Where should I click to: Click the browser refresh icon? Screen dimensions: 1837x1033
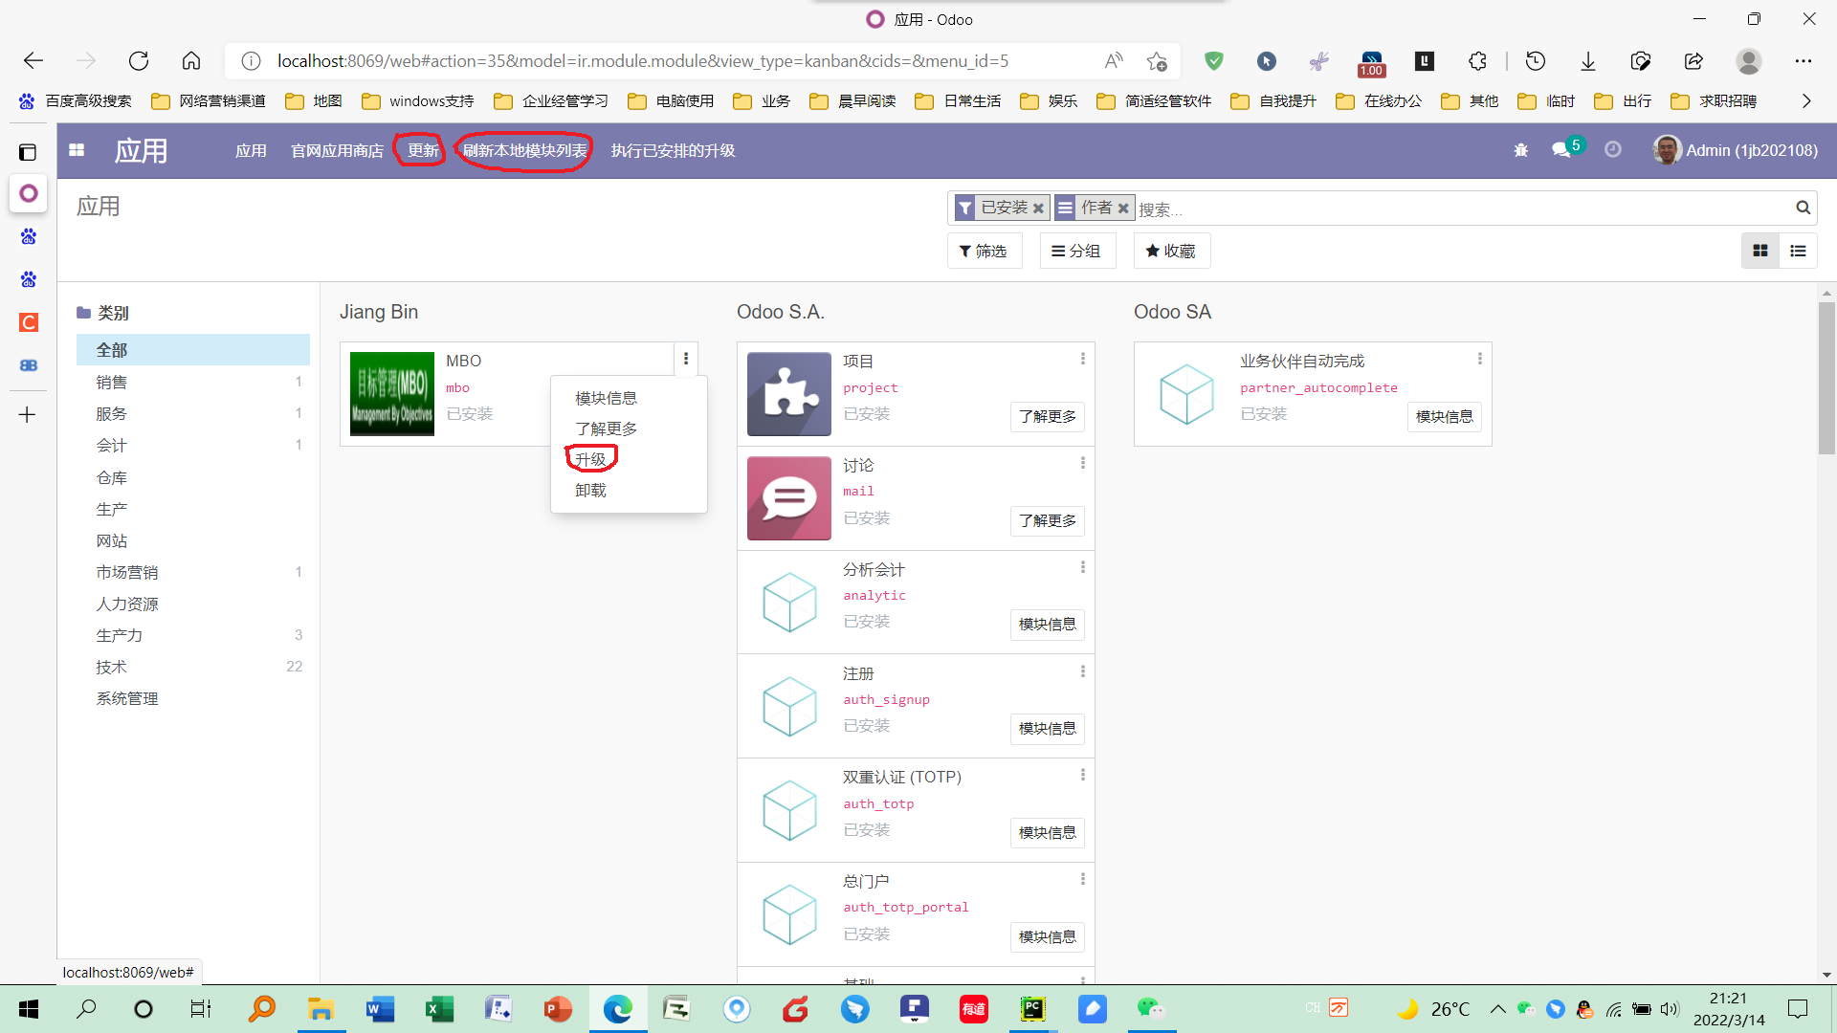pos(139,61)
